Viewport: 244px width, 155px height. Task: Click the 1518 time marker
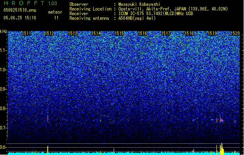pyautogui.click(x=189, y=33)
